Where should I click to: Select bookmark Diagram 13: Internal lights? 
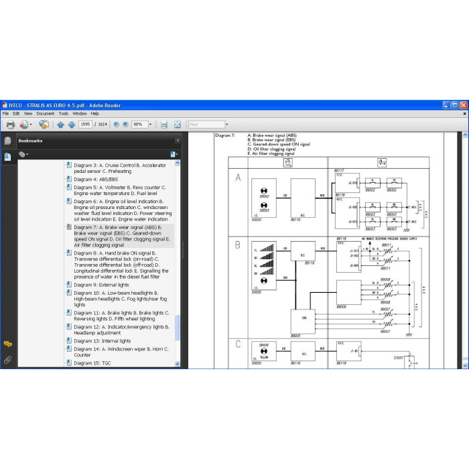(x=103, y=340)
